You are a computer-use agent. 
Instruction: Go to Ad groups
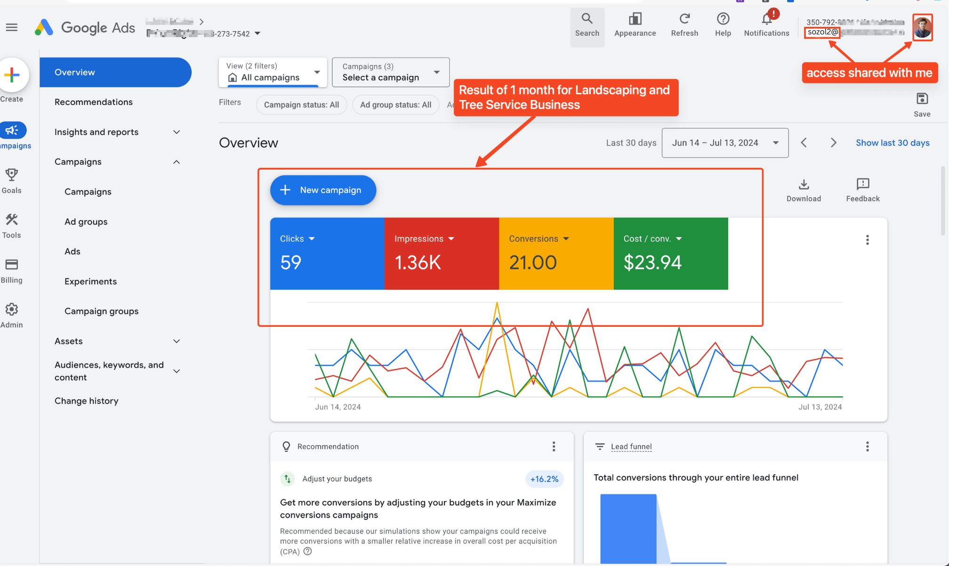click(86, 222)
